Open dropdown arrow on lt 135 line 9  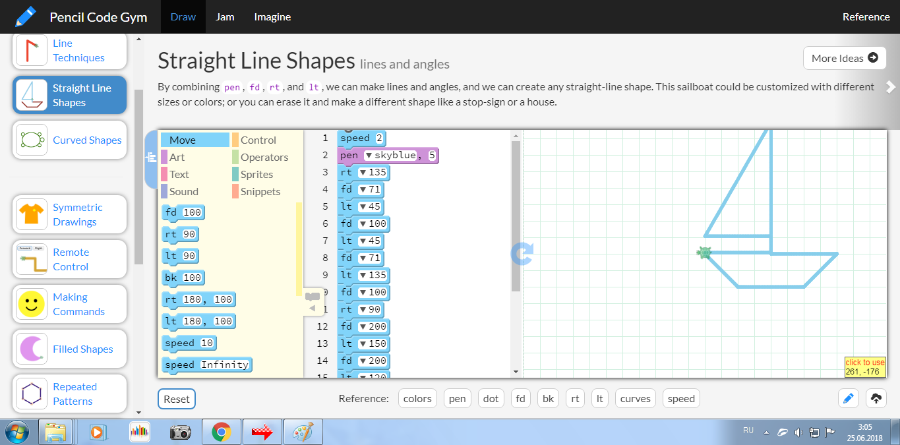click(x=363, y=276)
